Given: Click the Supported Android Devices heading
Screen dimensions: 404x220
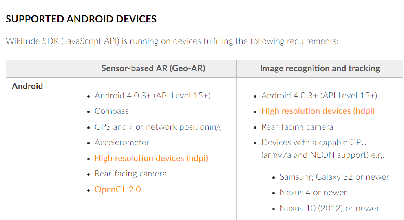Looking at the screenshot, I should click(81, 19).
